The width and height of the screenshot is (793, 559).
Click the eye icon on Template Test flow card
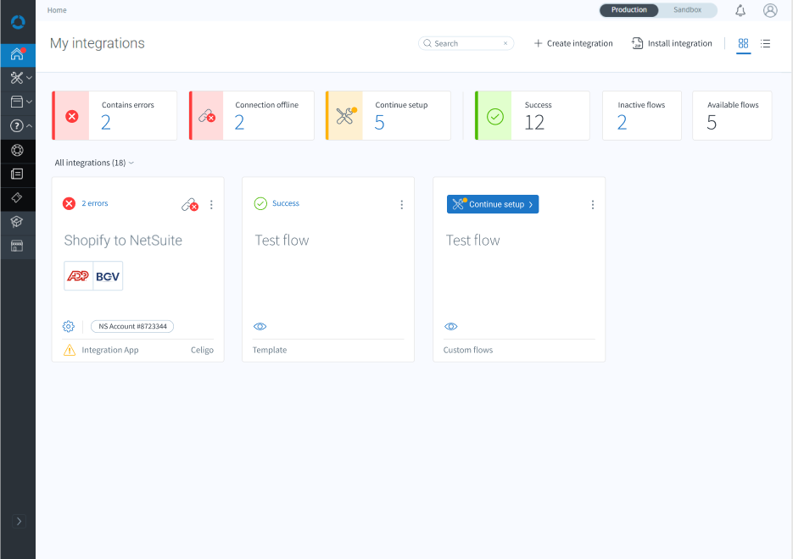[260, 326]
